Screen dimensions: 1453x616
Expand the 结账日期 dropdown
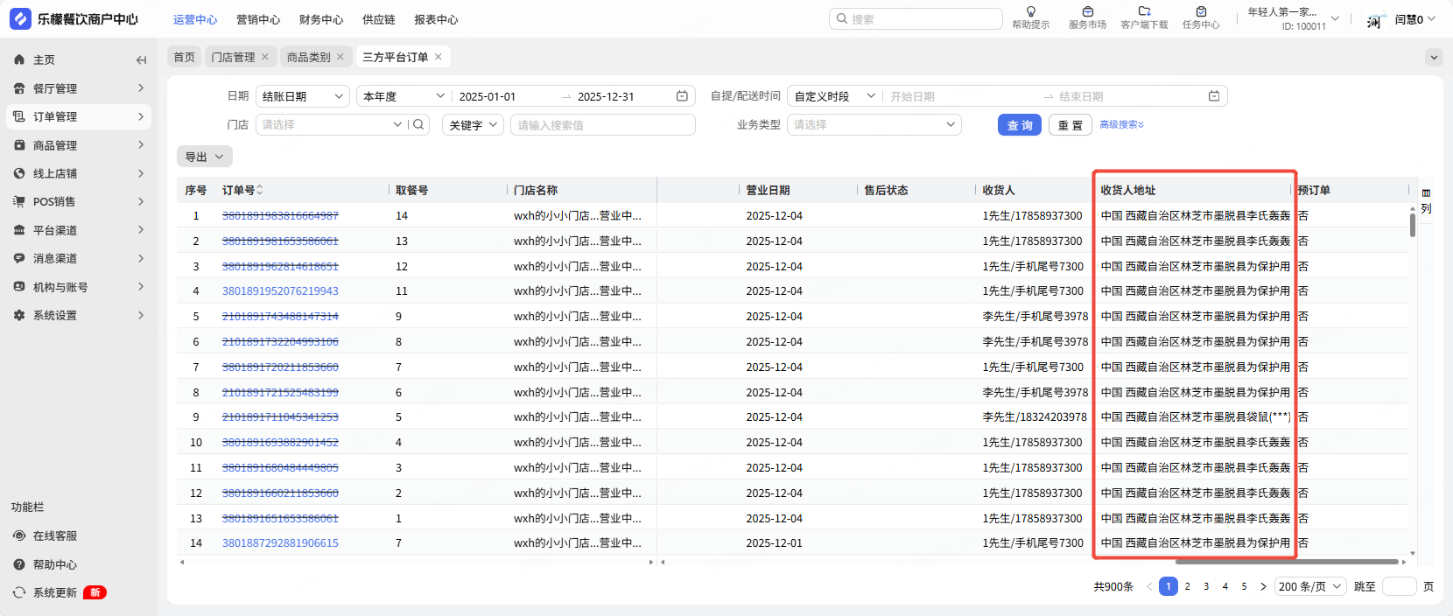coord(303,96)
